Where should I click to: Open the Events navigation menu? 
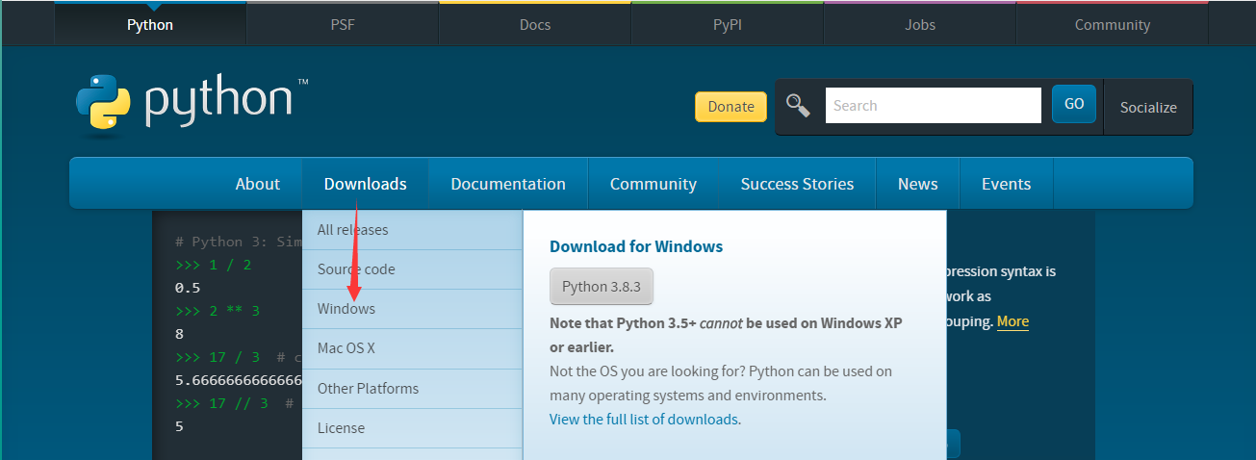(x=1006, y=184)
